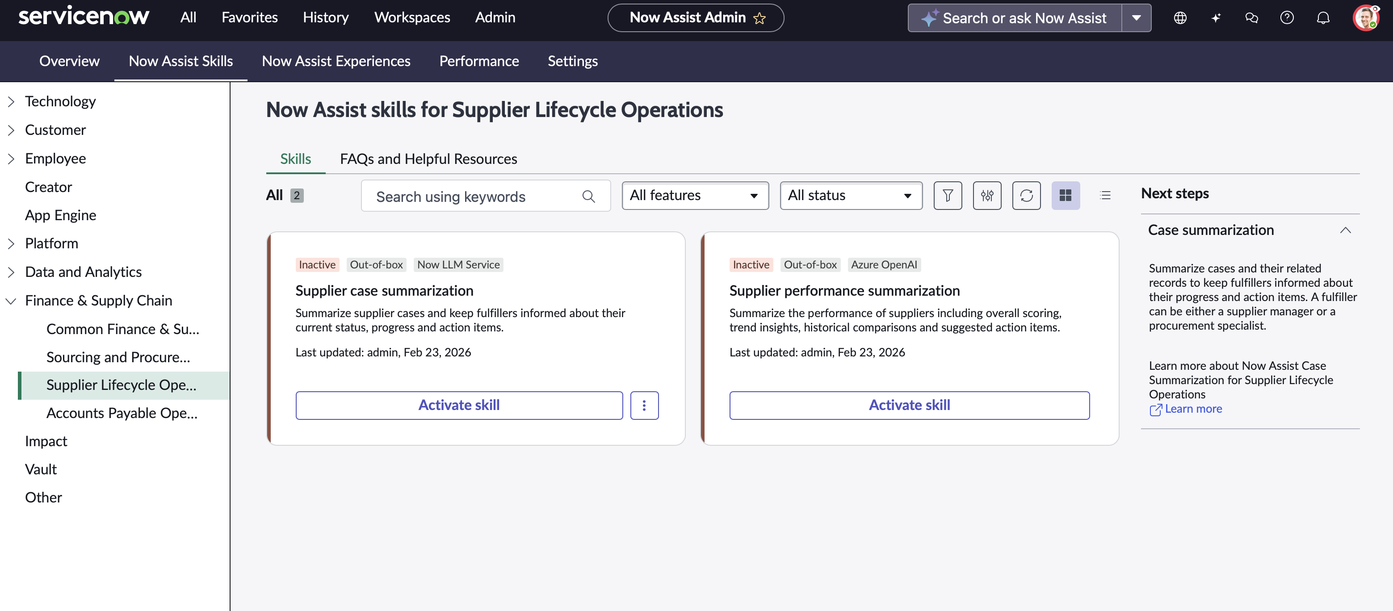Open the chat conversations icon

[1251, 18]
